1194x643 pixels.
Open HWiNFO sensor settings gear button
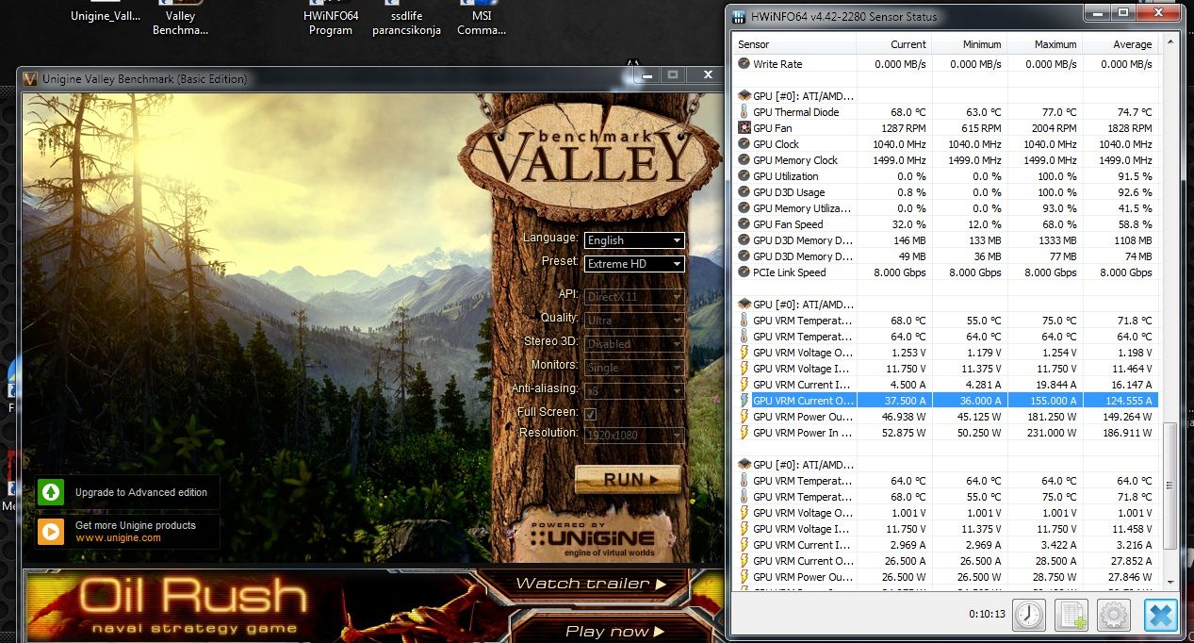pos(1114,615)
